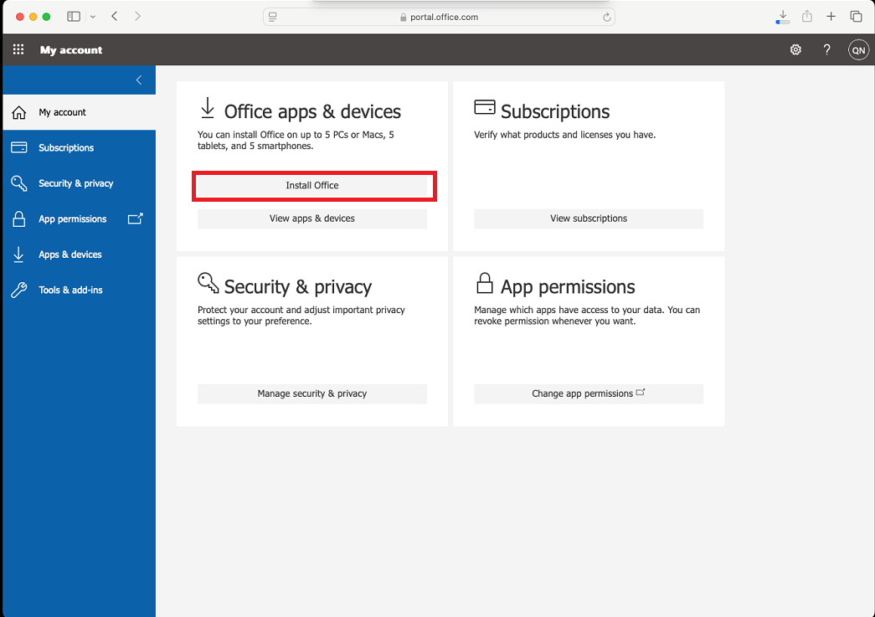This screenshot has height=617, width=875.
Task: Open the settings gear in header
Action: [795, 50]
